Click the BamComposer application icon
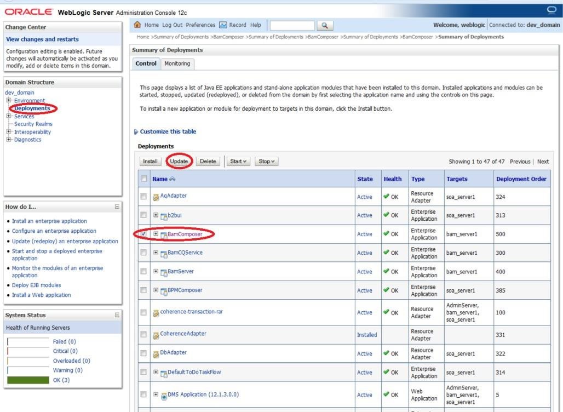The height and width of the screenshot is (412, 563). point(164,235)
